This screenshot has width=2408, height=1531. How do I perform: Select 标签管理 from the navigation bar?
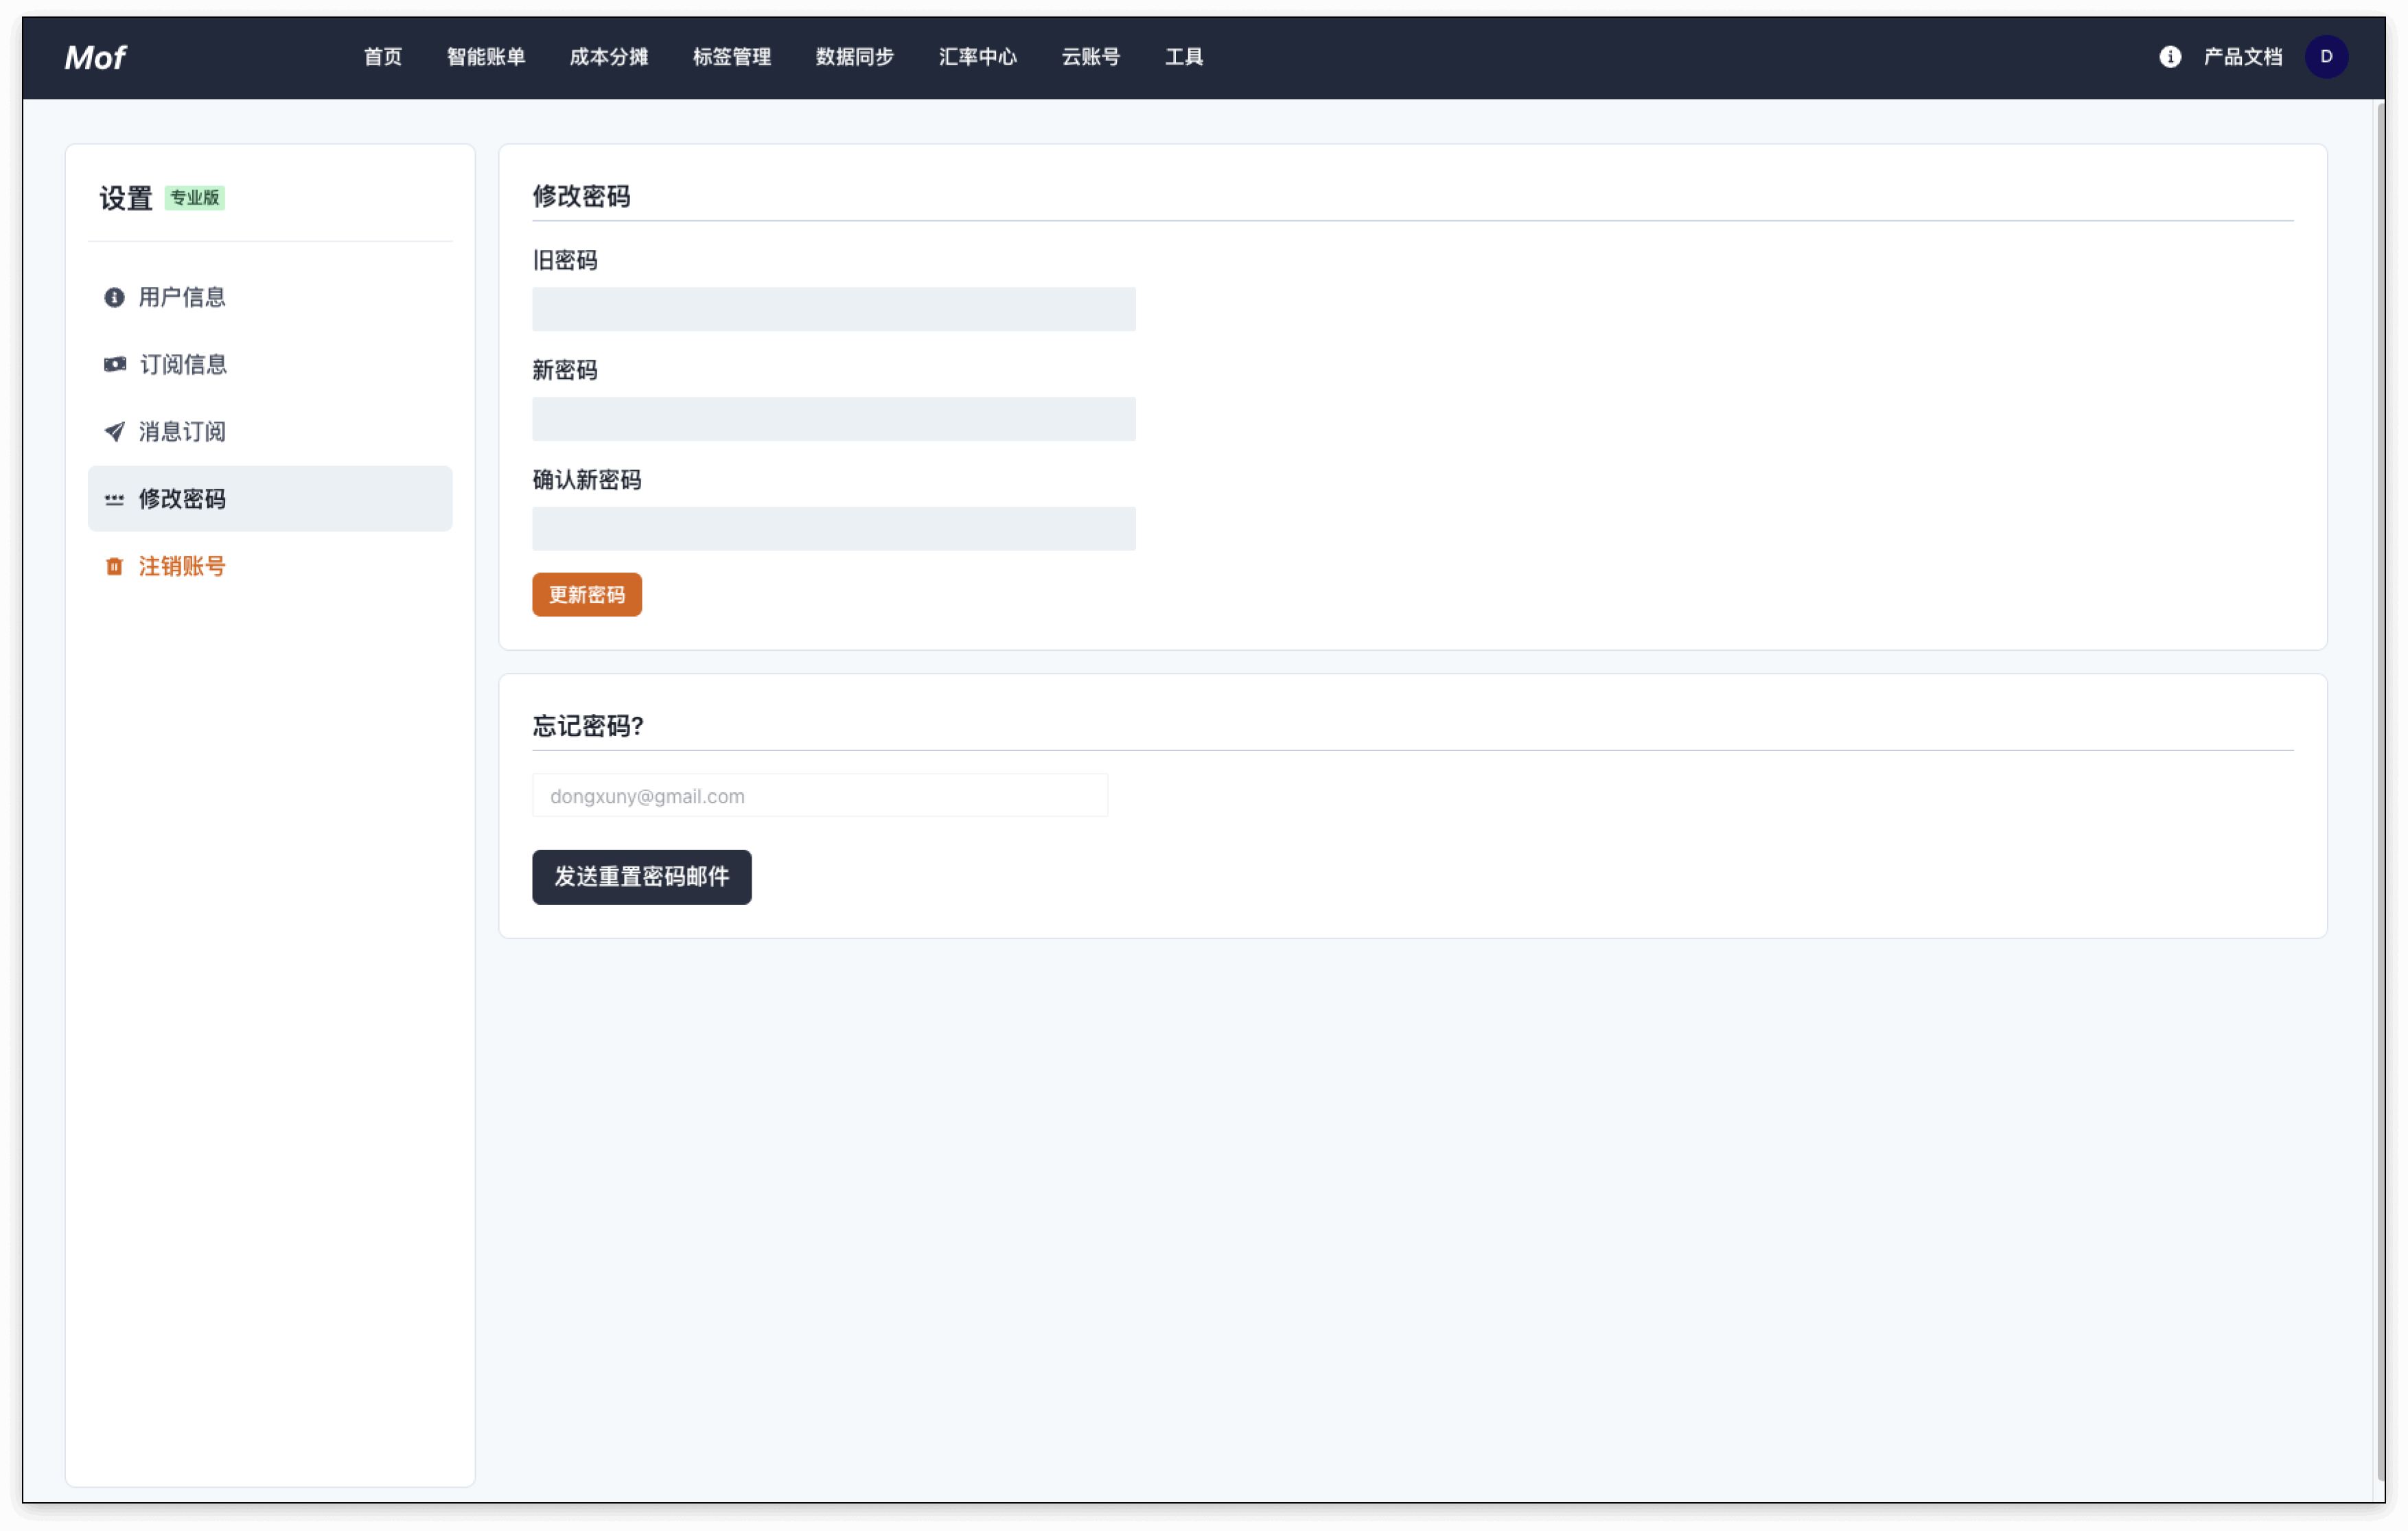point(731,57)
